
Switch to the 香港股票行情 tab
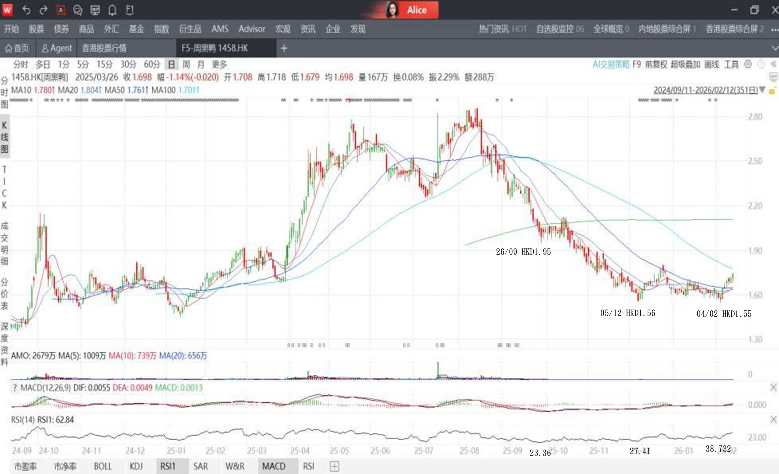(104, 48)
